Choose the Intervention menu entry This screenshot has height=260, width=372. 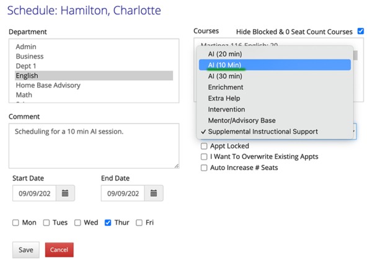coord(226,109)
